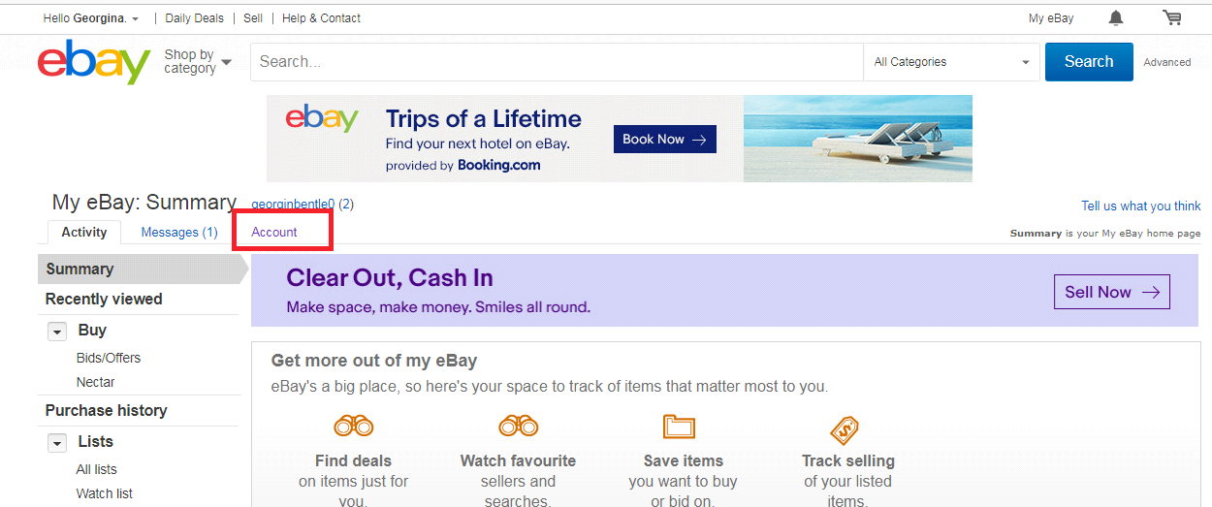Open Purchase history in sidebar
This screenshot has height=507, width=1212.
pos(107,411)
